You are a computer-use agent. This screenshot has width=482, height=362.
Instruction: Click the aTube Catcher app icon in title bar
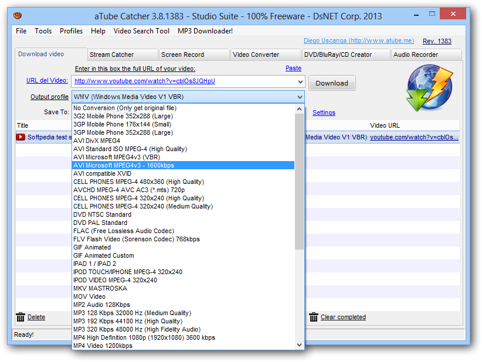pos(18,15)
